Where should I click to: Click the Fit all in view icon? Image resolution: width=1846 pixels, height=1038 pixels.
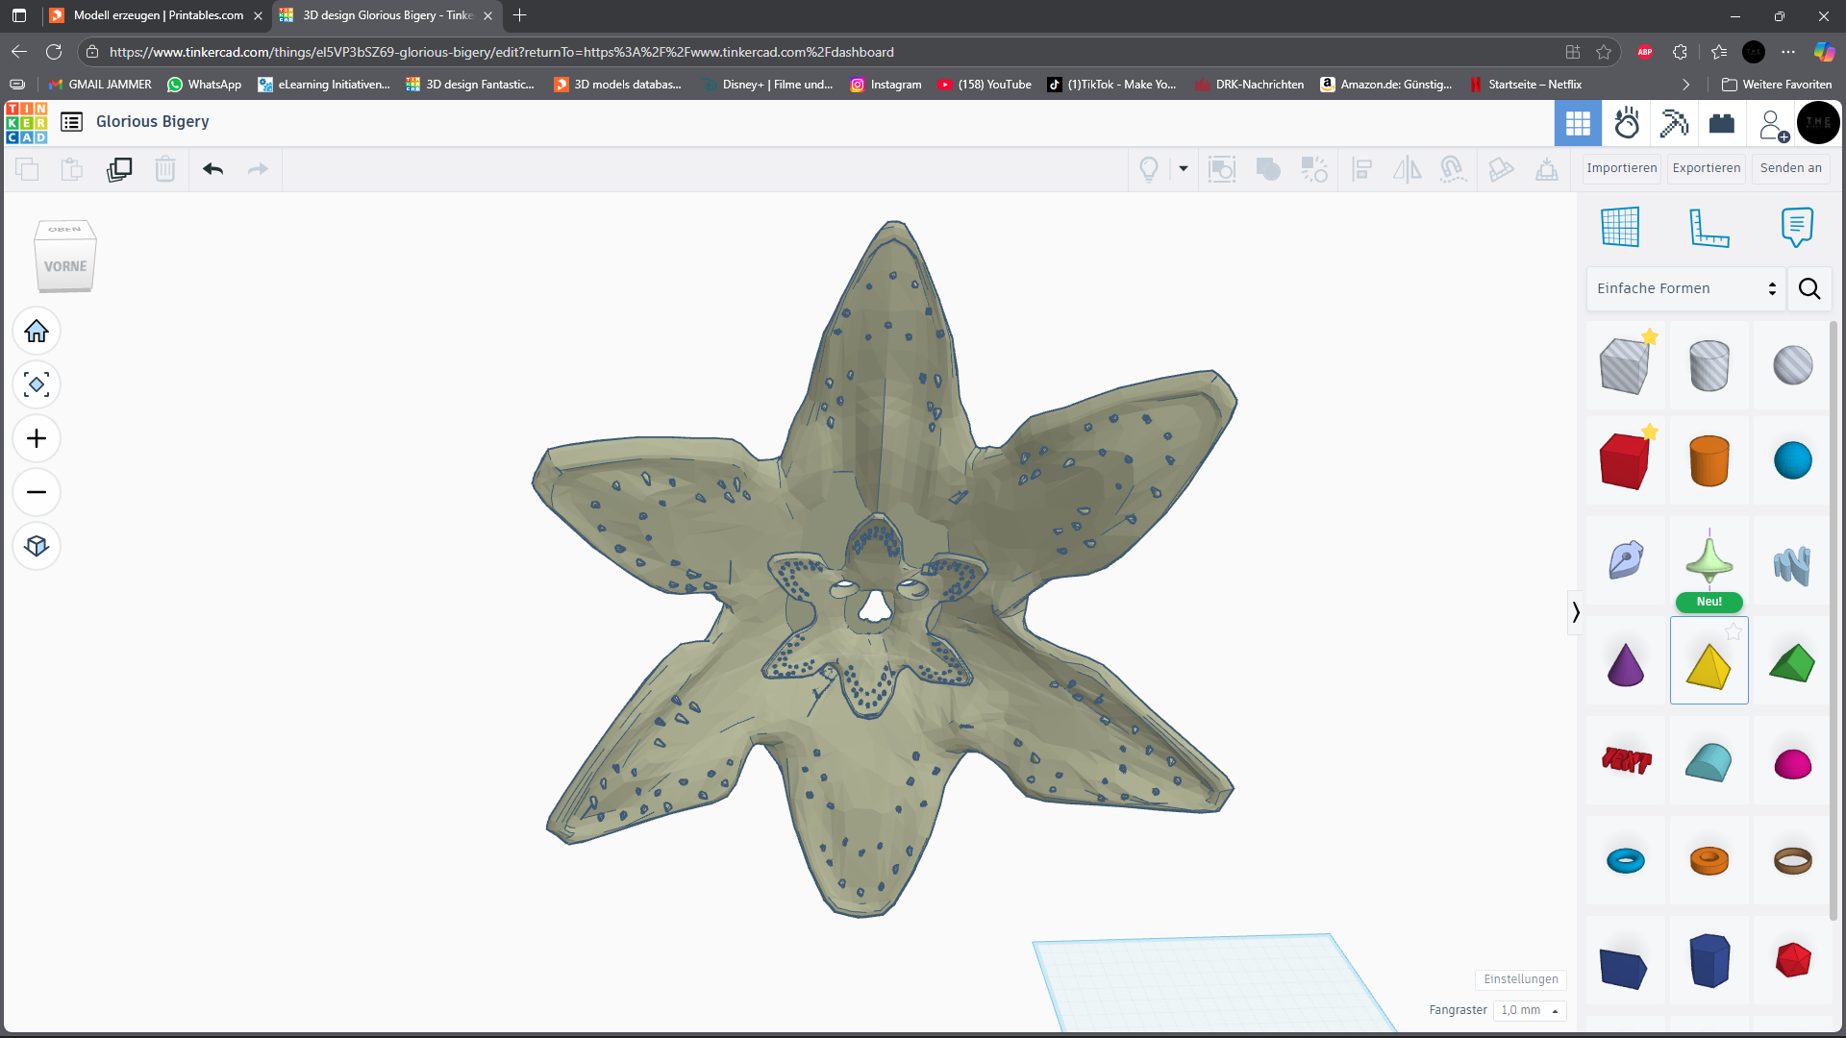[x=37, y=384]
